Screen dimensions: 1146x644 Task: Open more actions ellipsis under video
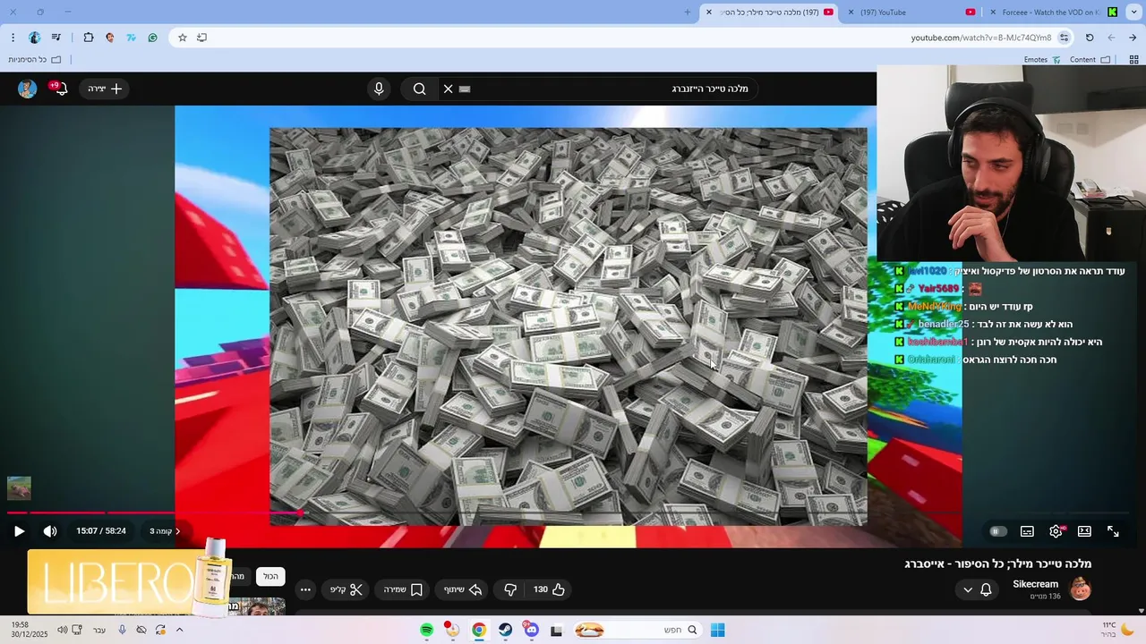coord(305,589)
